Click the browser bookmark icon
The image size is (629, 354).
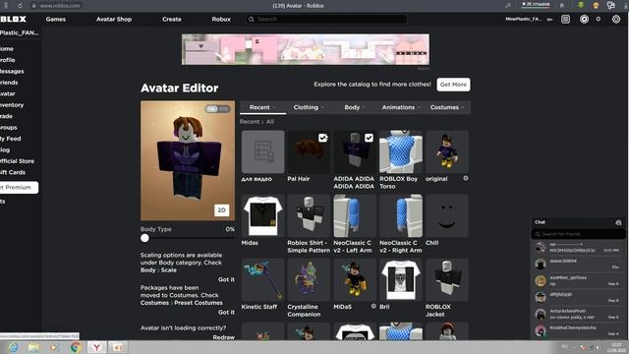pos(561,6)
